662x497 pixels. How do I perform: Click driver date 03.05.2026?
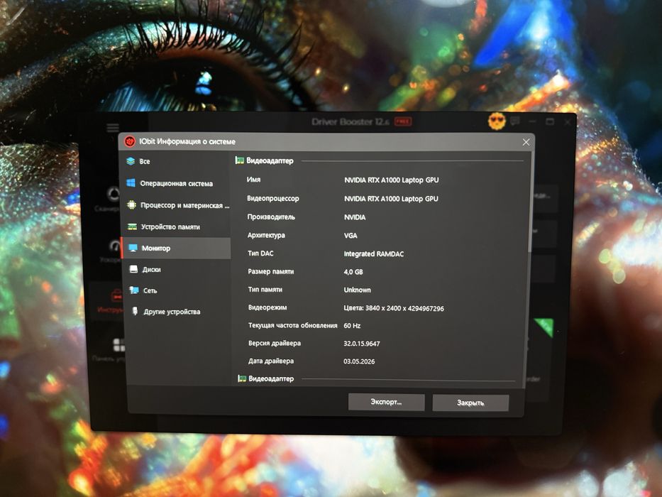tap(359, 361)
